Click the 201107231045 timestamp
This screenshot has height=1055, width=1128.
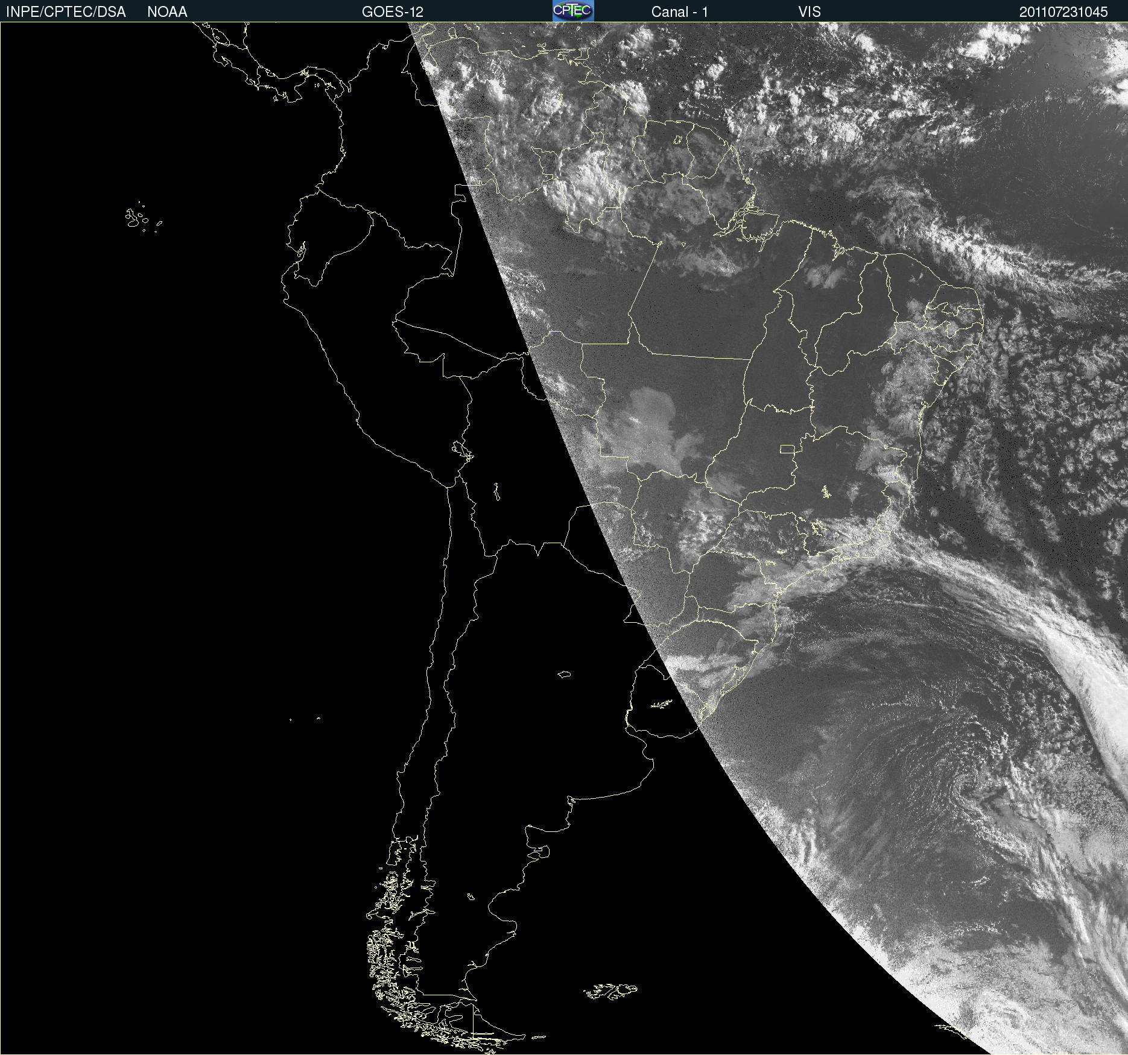pyautogui.click(x=1063, y=12)
